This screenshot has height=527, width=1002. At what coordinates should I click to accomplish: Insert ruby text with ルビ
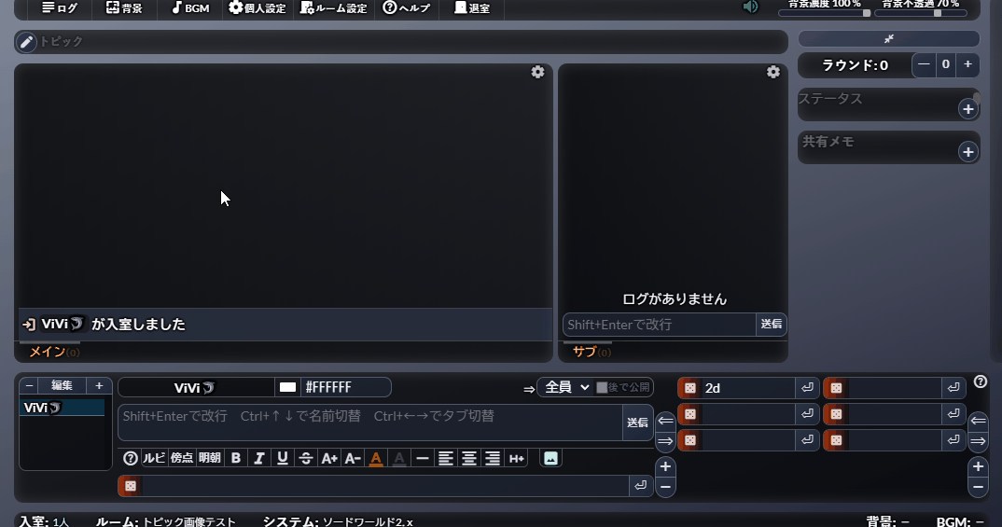pyautogui.click(x=154, y=459)
